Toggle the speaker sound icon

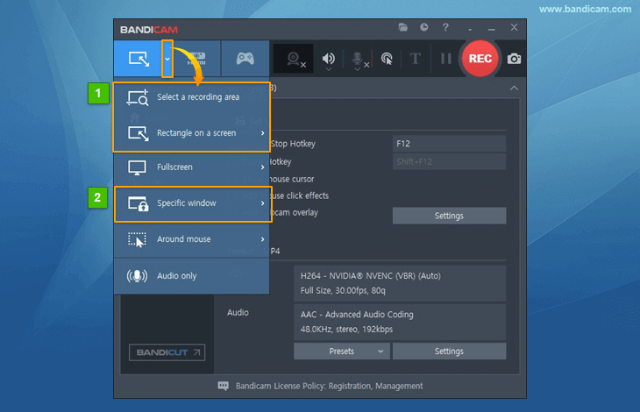coord(328,59)
